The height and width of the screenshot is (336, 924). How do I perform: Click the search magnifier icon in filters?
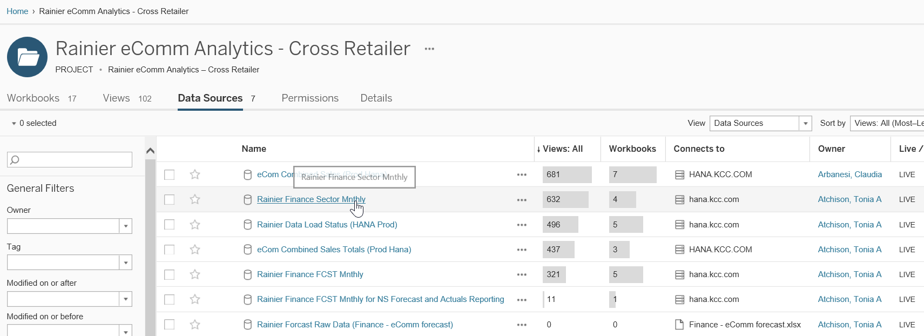[x=15, y=159]
